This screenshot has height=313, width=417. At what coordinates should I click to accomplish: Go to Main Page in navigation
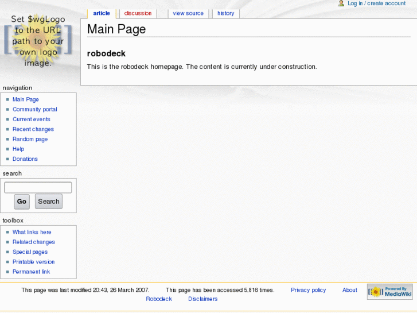tap(26, 99)
